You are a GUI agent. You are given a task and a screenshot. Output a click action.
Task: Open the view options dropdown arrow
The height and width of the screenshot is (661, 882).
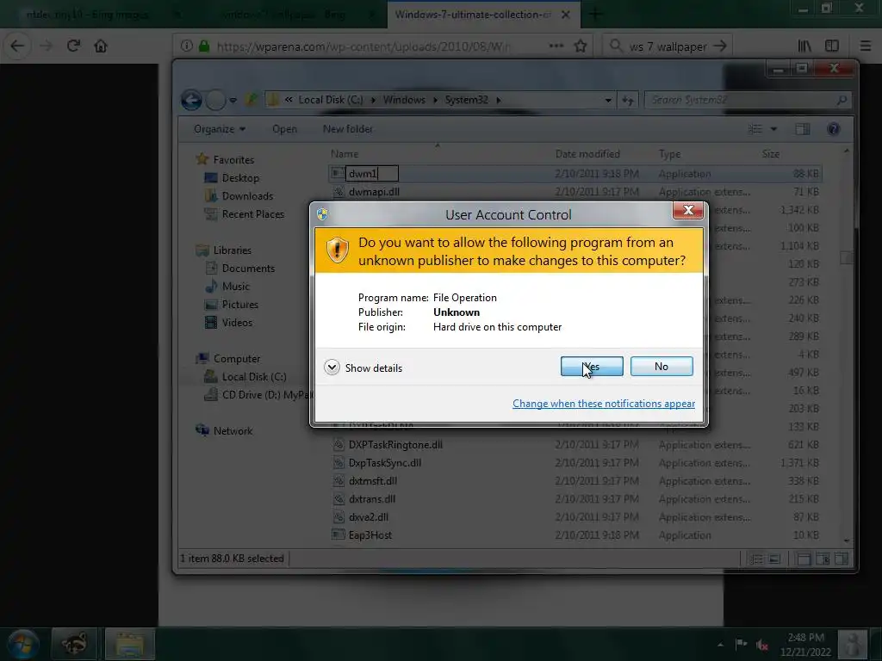pyautogui.click(x=774, y=129)
